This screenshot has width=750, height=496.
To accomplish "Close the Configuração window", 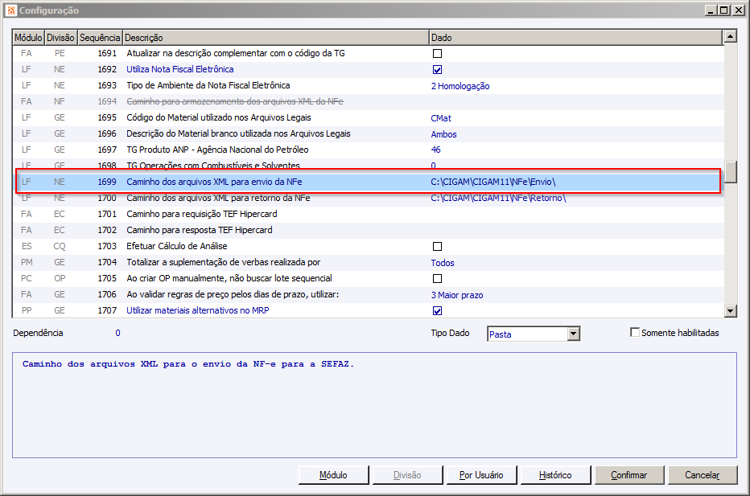I will pos(738,10).
